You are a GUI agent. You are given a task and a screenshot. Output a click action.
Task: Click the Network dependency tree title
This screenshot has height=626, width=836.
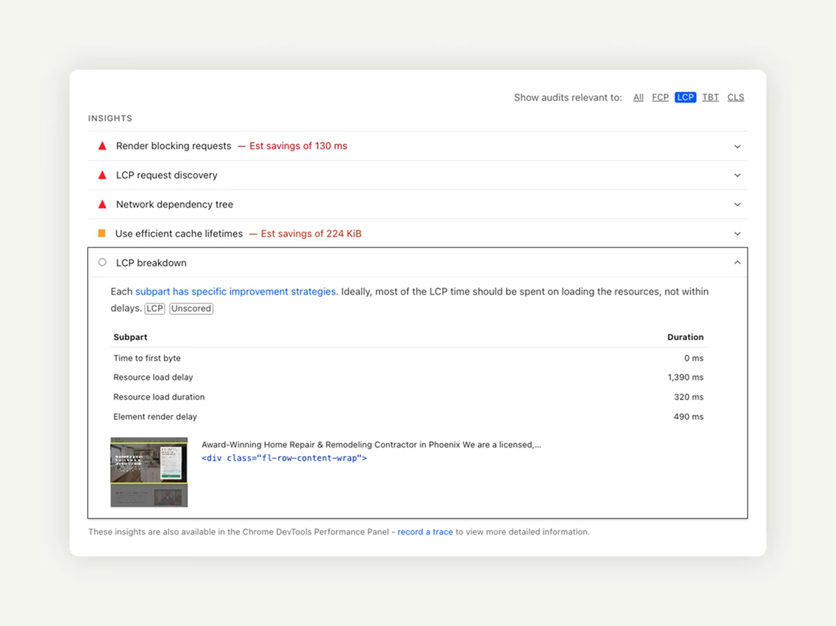174,204
